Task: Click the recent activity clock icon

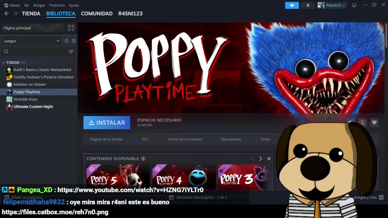Action: [x=67, y=41]
